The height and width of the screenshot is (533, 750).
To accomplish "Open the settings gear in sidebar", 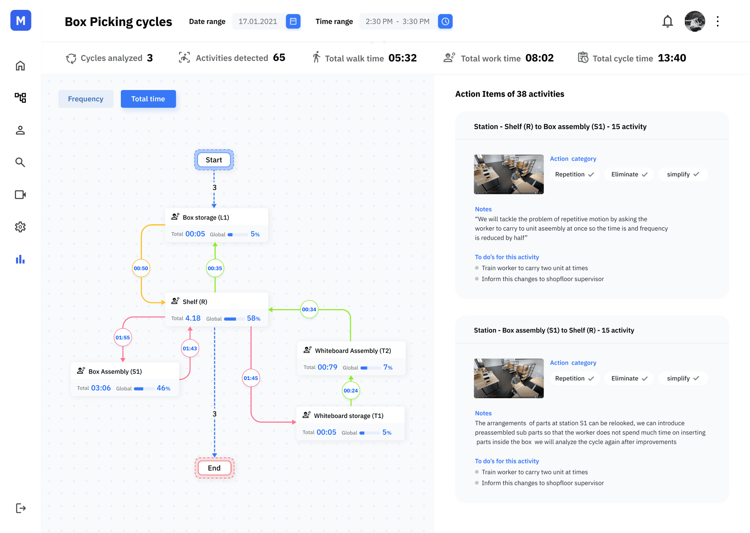I will [20, 227].
